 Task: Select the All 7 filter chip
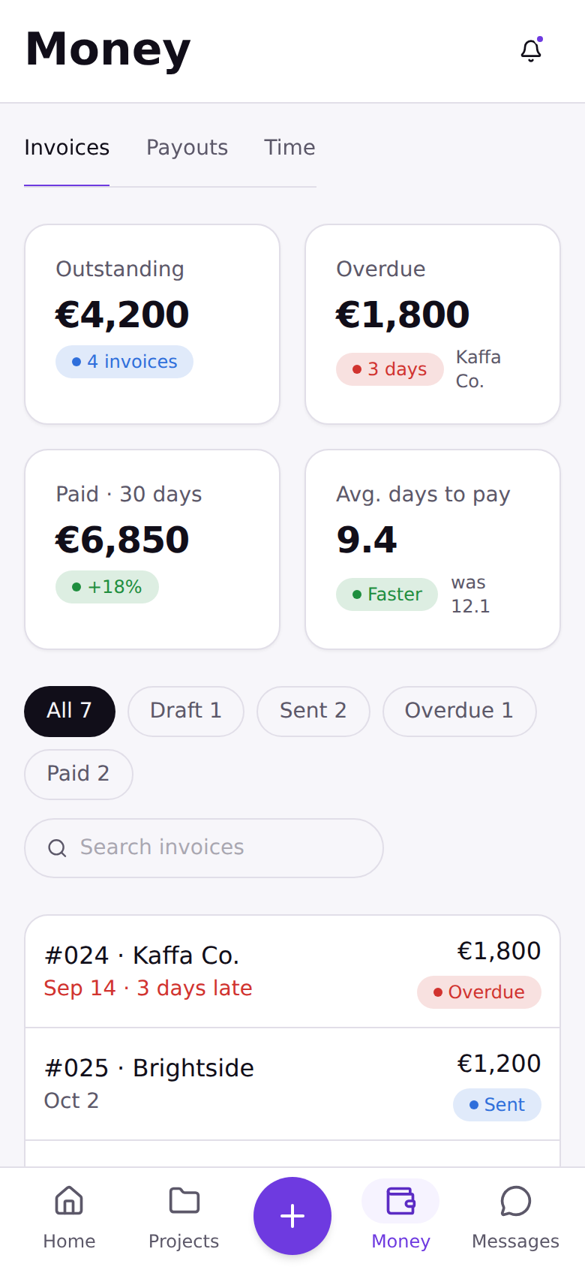pyautogui.click(x=70, y=711)
